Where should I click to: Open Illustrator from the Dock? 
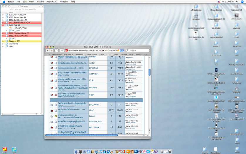[128, 151]
